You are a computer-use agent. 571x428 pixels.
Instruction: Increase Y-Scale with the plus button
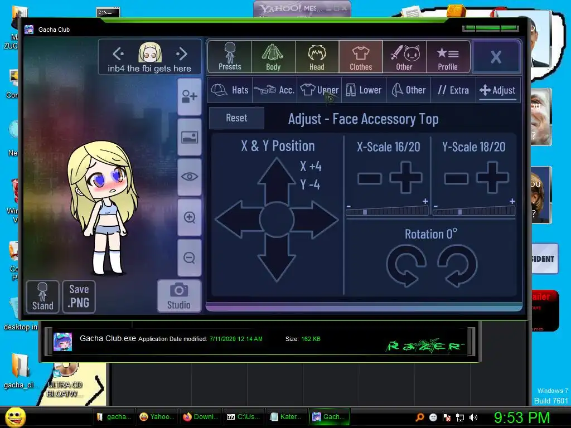pos(492,178)
